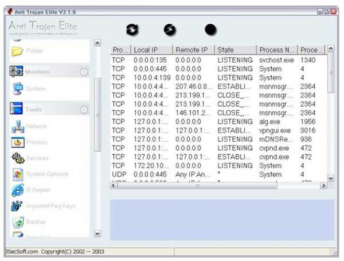Viewport: 344px width, 261px height.
Task: Select remote IP 207.46.0.8... cell
Action: pyautogui.click(x=193, y=86)
